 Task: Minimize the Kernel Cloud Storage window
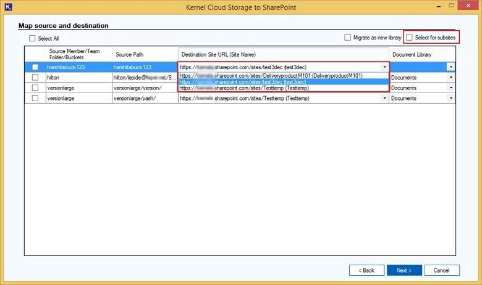click(x=439, y=6)
